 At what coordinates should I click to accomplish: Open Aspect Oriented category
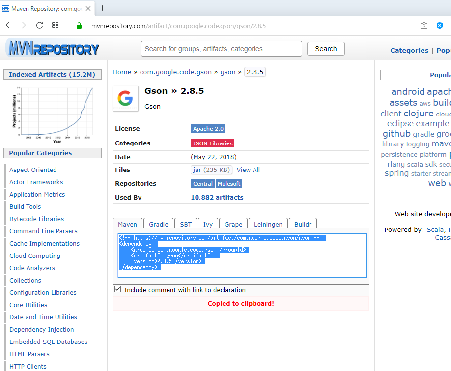click(33, 170)
